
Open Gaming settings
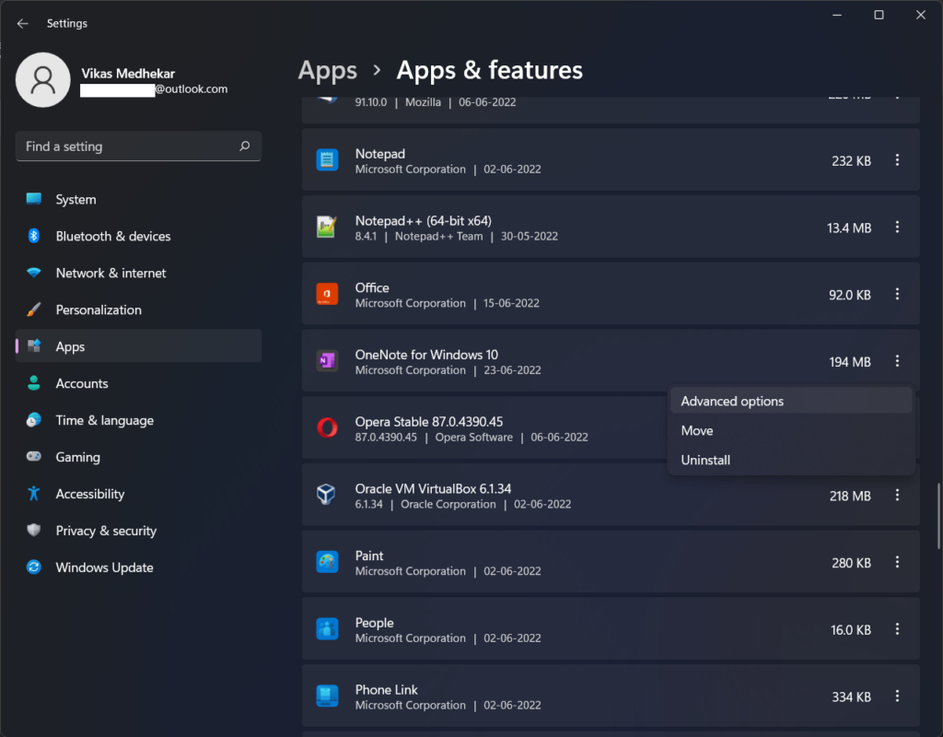point(138,457)
